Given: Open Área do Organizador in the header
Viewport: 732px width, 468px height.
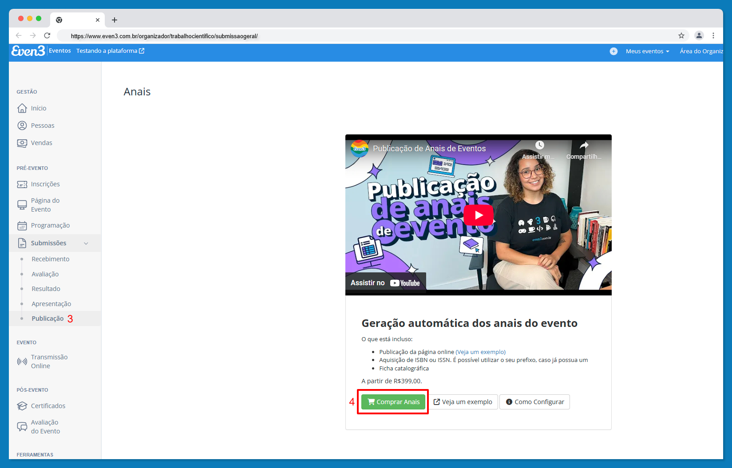Looking at the screenshot, I should pos(701,51).
